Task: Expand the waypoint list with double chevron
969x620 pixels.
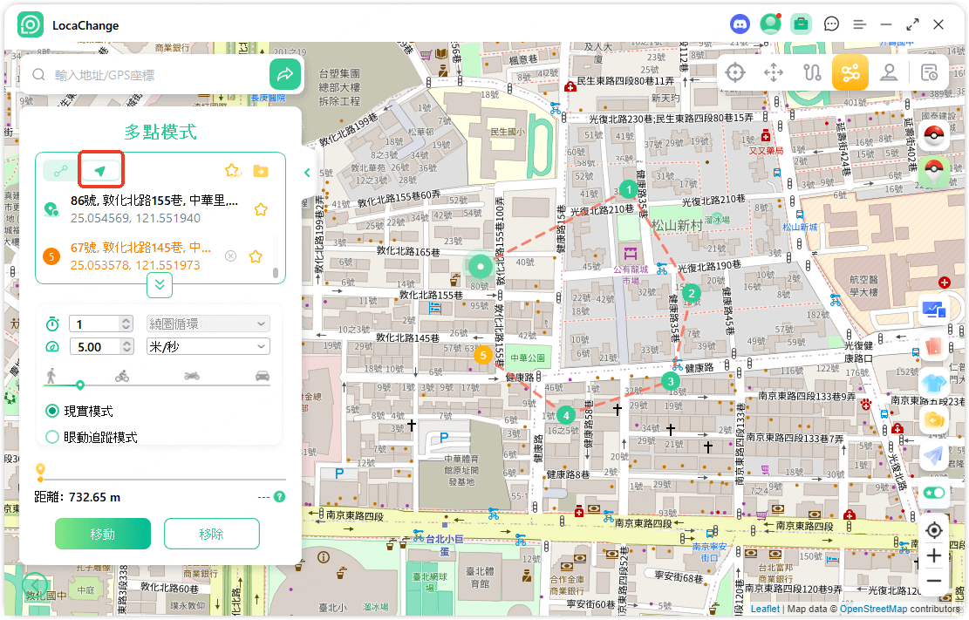Action: coord(160,285)
